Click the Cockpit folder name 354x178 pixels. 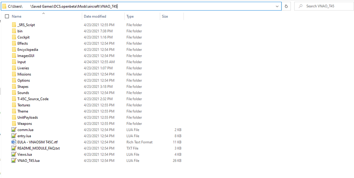[23, 37]
